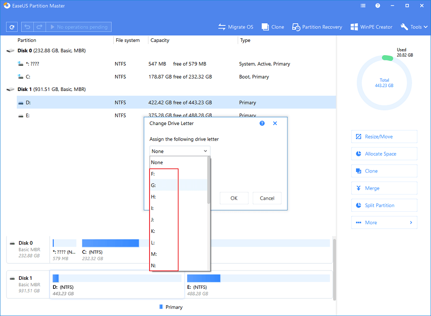Image resolution: width=431 pixels, height=316 pixels.
Task: Select Split Partition action
Action: tap(384, 206)
